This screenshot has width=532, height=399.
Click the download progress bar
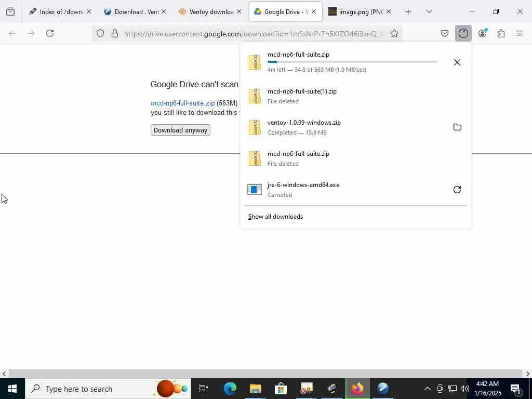tap(352, 62)
